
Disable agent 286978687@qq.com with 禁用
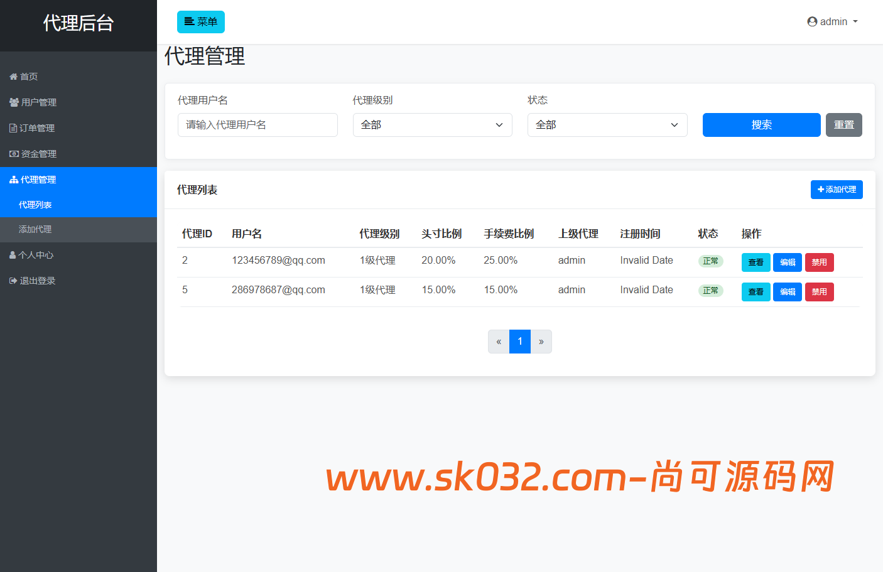820,292
